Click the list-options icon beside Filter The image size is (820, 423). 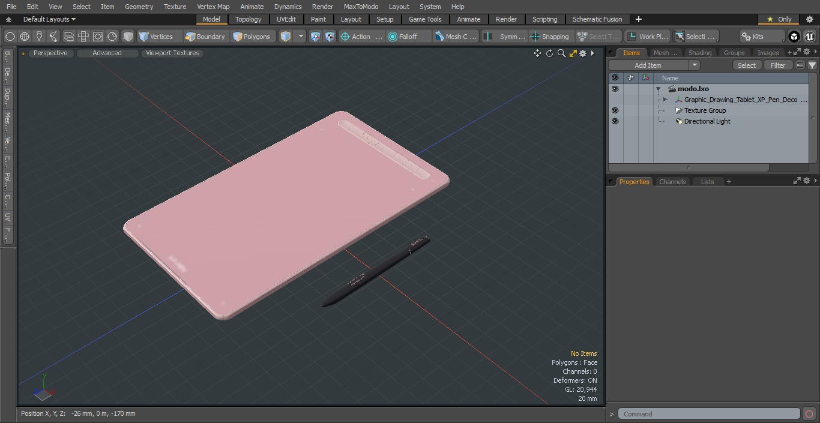[x=800, y=65]
